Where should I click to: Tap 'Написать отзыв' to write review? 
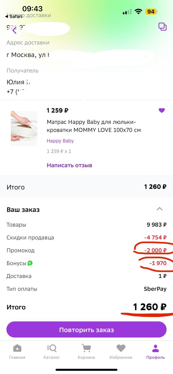click(69, 165)
